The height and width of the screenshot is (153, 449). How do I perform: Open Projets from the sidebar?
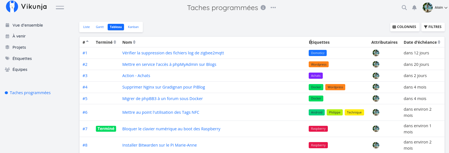coord(19,47)
